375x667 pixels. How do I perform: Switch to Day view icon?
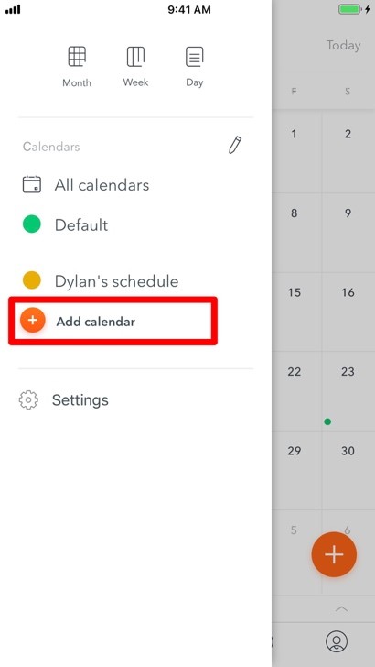point(194,57)
